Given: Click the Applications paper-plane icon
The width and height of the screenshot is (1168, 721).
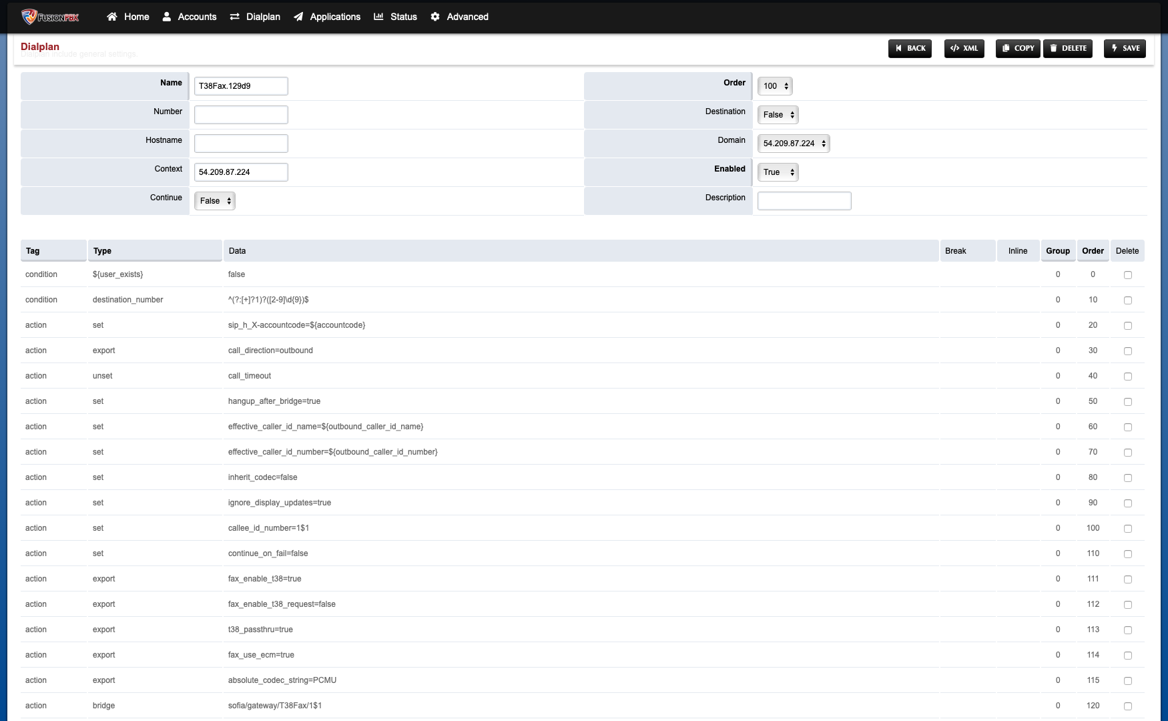Looking at the screenshot, I should [x=298, y=17].
